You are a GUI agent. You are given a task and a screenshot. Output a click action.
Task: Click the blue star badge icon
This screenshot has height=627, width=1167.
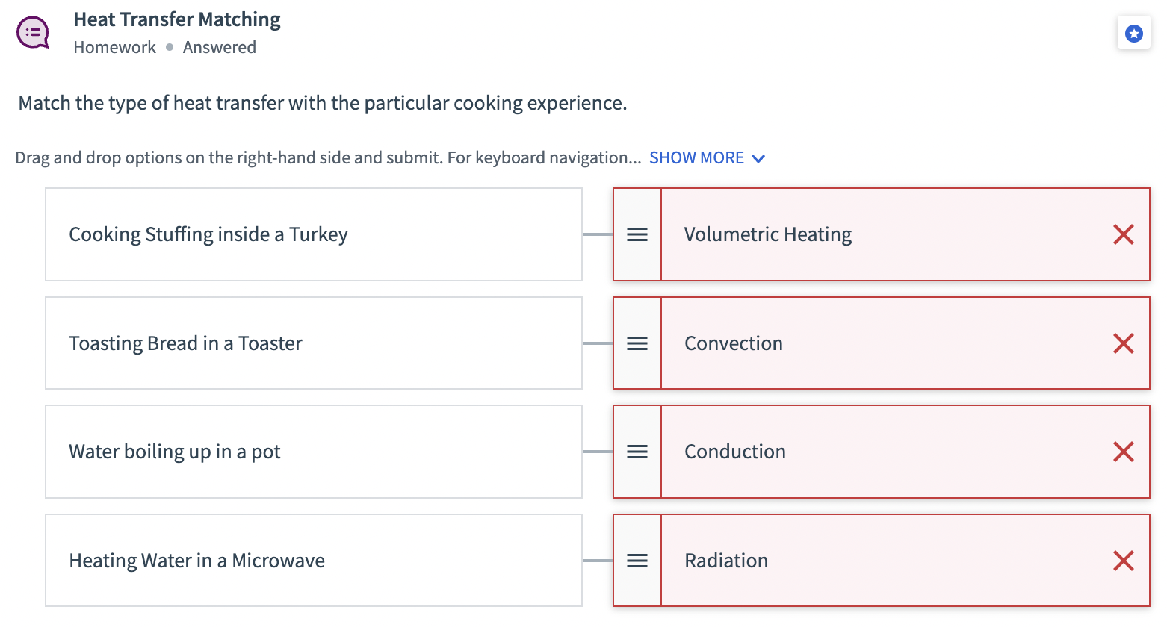tap(1134, 33)
